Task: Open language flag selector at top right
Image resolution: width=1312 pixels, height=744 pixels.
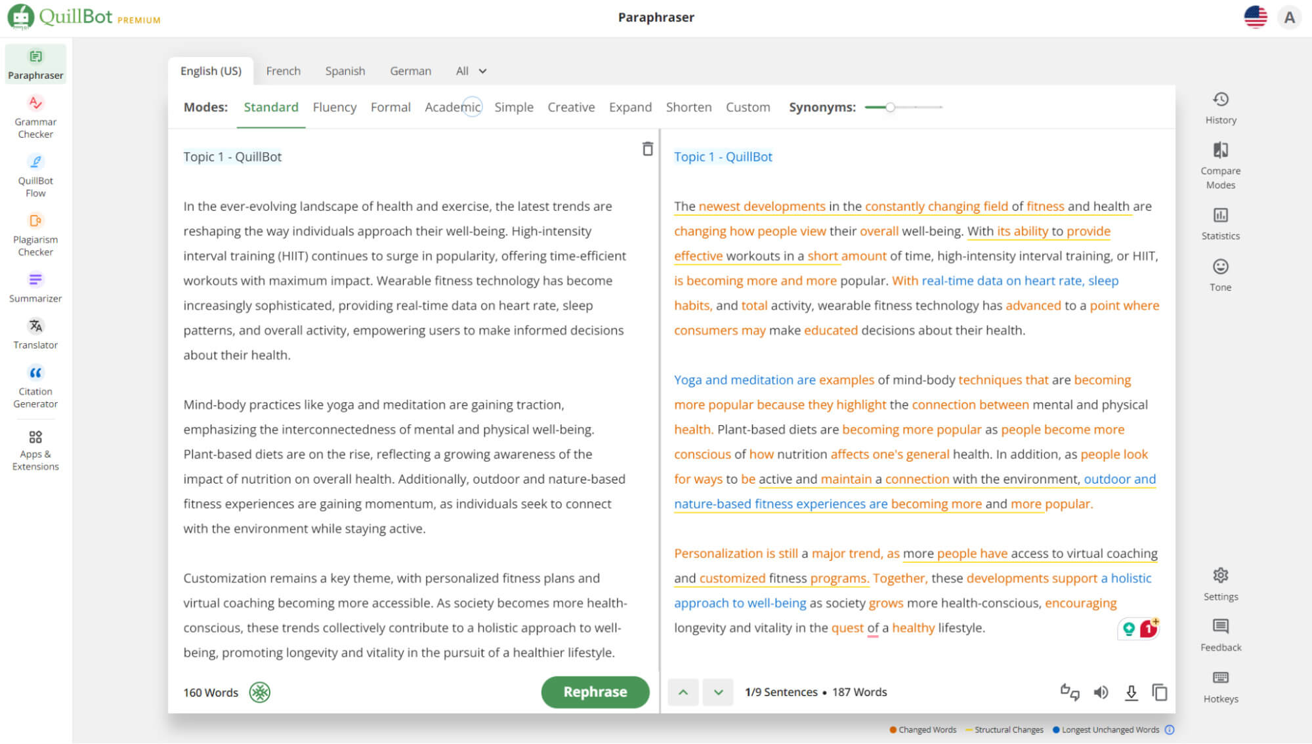Action: 1255,17
